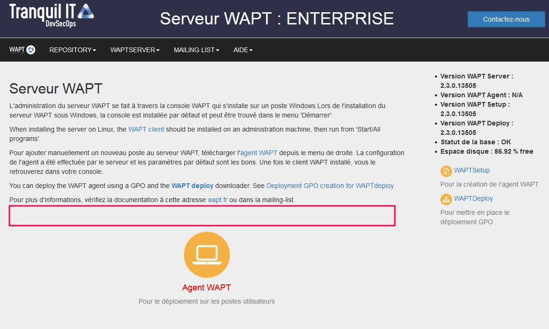549x329 pixels.
Task: Click the red Agent WAPT title link
Action: (206, 287)
